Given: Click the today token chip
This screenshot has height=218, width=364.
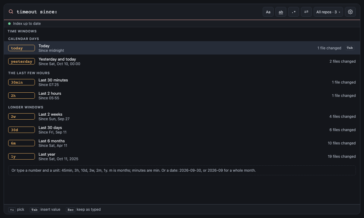Looking at the screenshot, I should coord(22,48).
